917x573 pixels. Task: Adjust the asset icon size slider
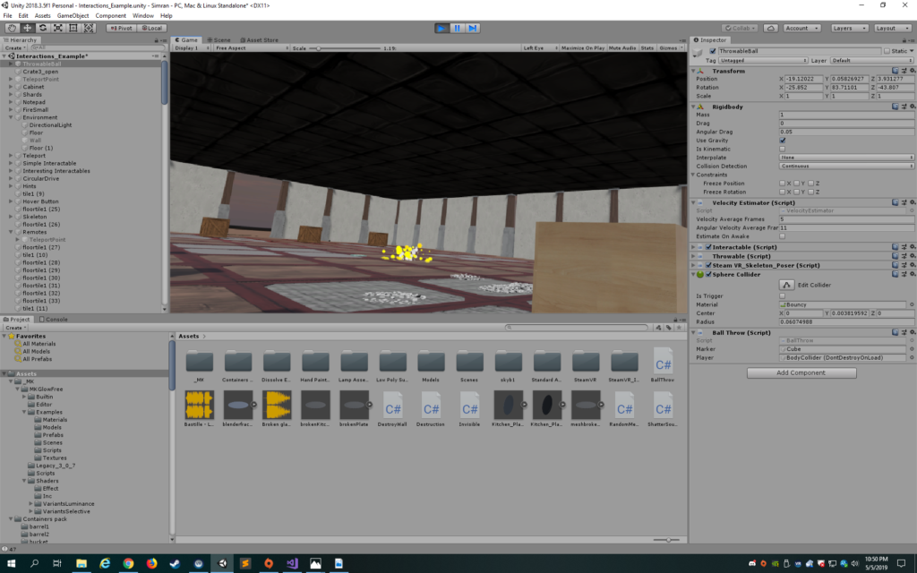(666, 540)
